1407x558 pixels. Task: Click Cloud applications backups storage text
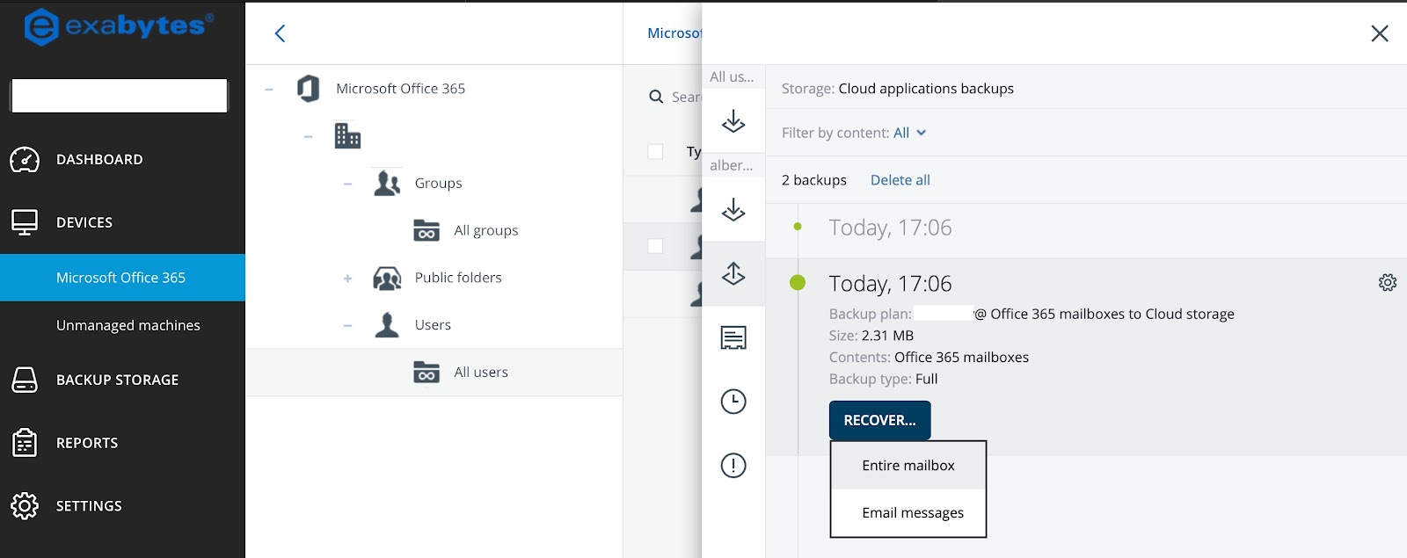926,89
